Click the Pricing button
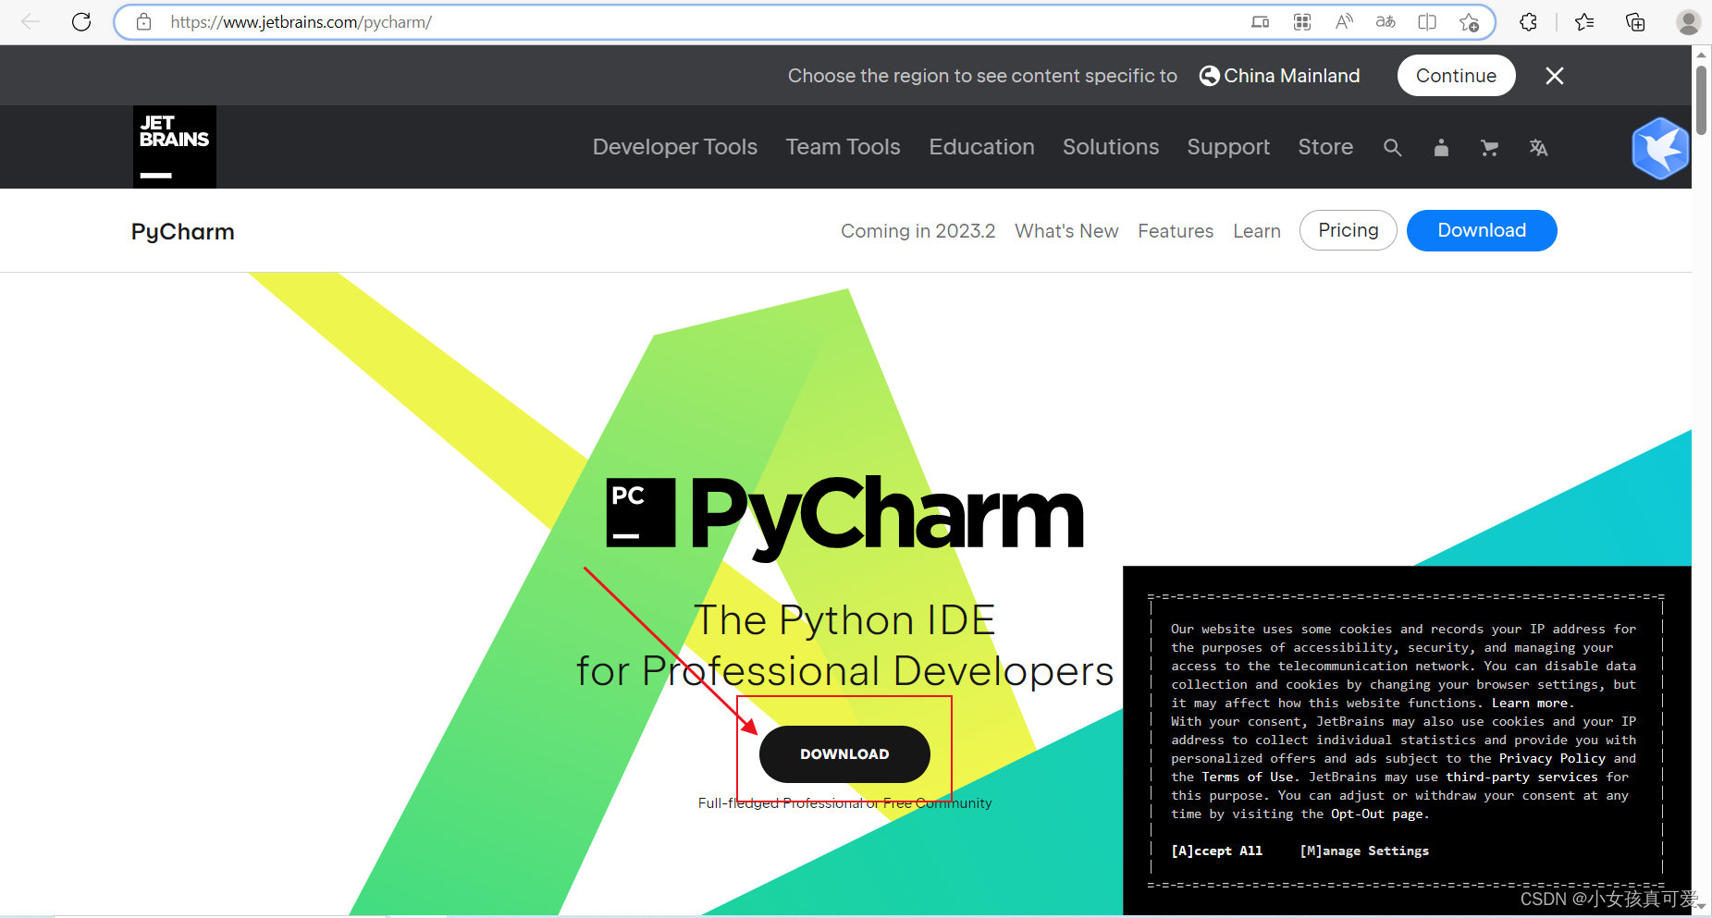This screenshot has width=1712, height=918. coord(1348,230)
